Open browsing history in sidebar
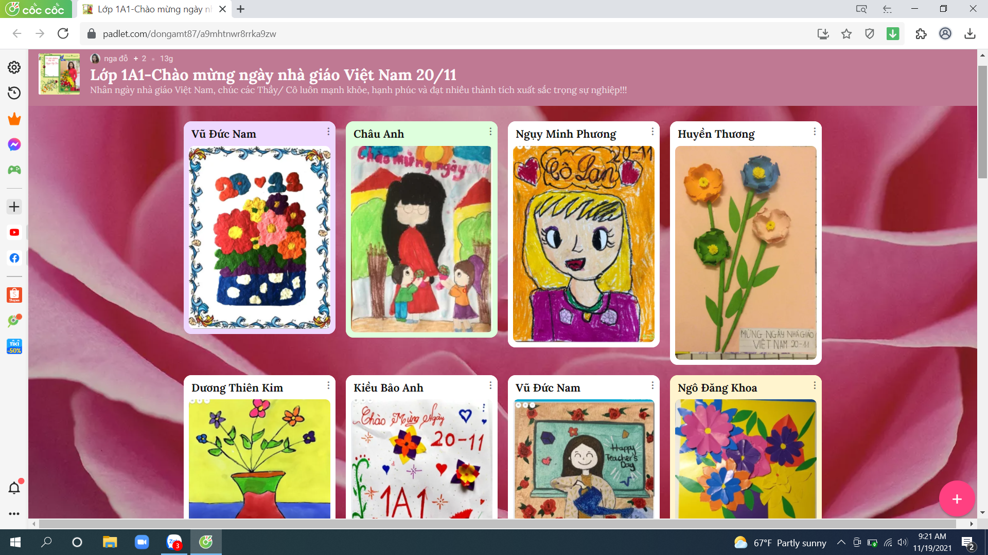988x555 pixels. [x=14, y=93]
